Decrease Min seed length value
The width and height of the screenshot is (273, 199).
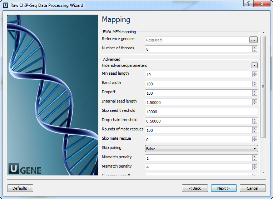click(x=254, y=76)
